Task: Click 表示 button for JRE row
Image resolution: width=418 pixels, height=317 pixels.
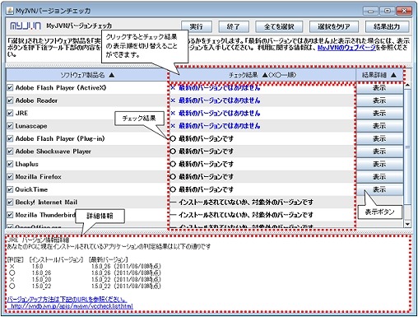Action: click(379, 113)
